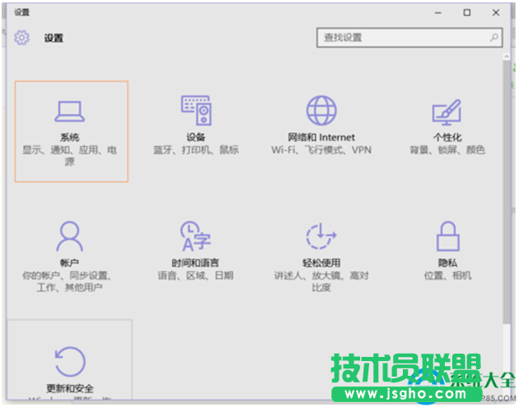The width and height of the screenshot is (518, 407).
Task: Open the 隐私 padlock icon
Action: 447,236
